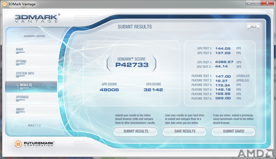This screenshot has width=276, height=159.
Task: Click CPU TEST 1 value 4386.67
Action: pos(224,62)
